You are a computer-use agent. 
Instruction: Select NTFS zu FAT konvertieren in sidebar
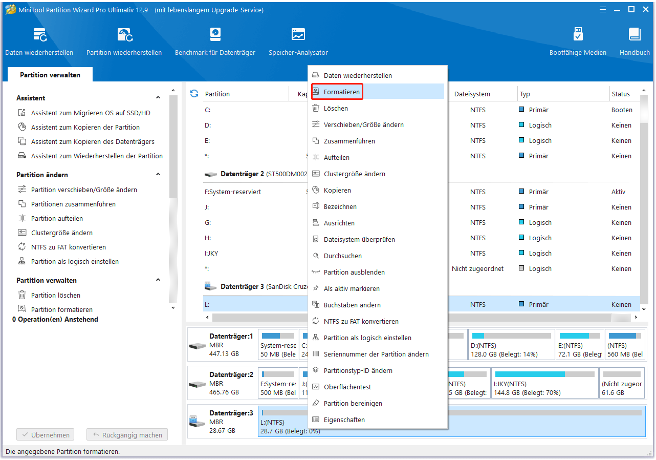coord(69,247)
